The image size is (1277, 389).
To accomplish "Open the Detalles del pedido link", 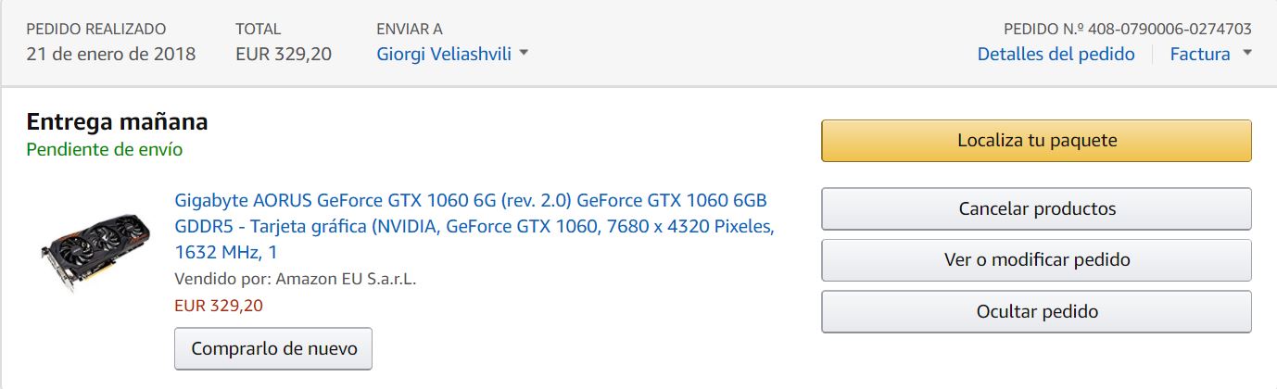I will [x=1056, y=54].
